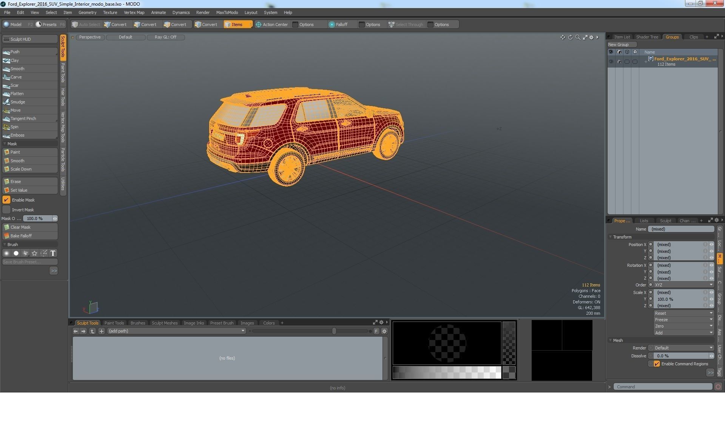Collapse the Brush section
Viewport: 725px width, 437px height.
[x=5, y=245]
